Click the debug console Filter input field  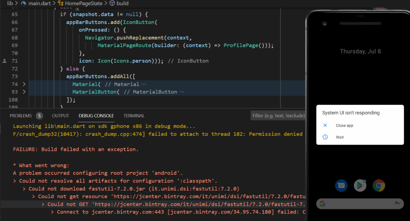(x=277, y=116)
